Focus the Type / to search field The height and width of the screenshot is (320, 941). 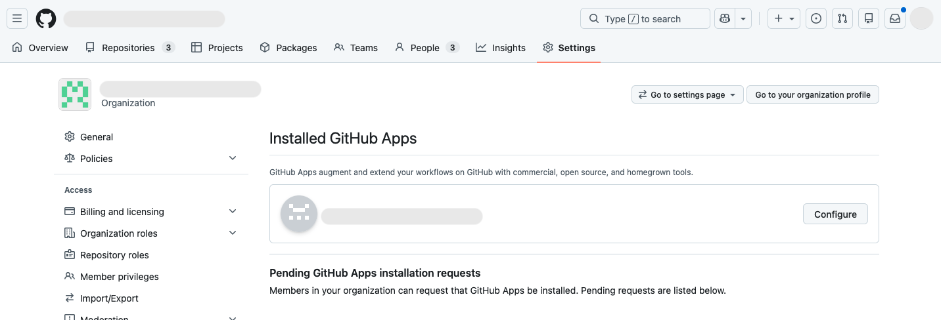click(x=645, y=18)
